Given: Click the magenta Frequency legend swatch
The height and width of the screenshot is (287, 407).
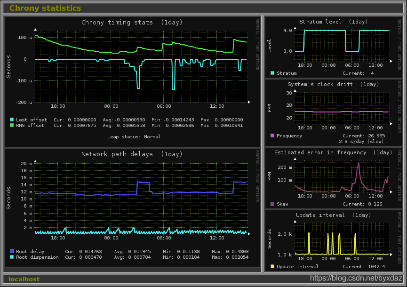Looking at the screenshot, I should click(272, 136).
